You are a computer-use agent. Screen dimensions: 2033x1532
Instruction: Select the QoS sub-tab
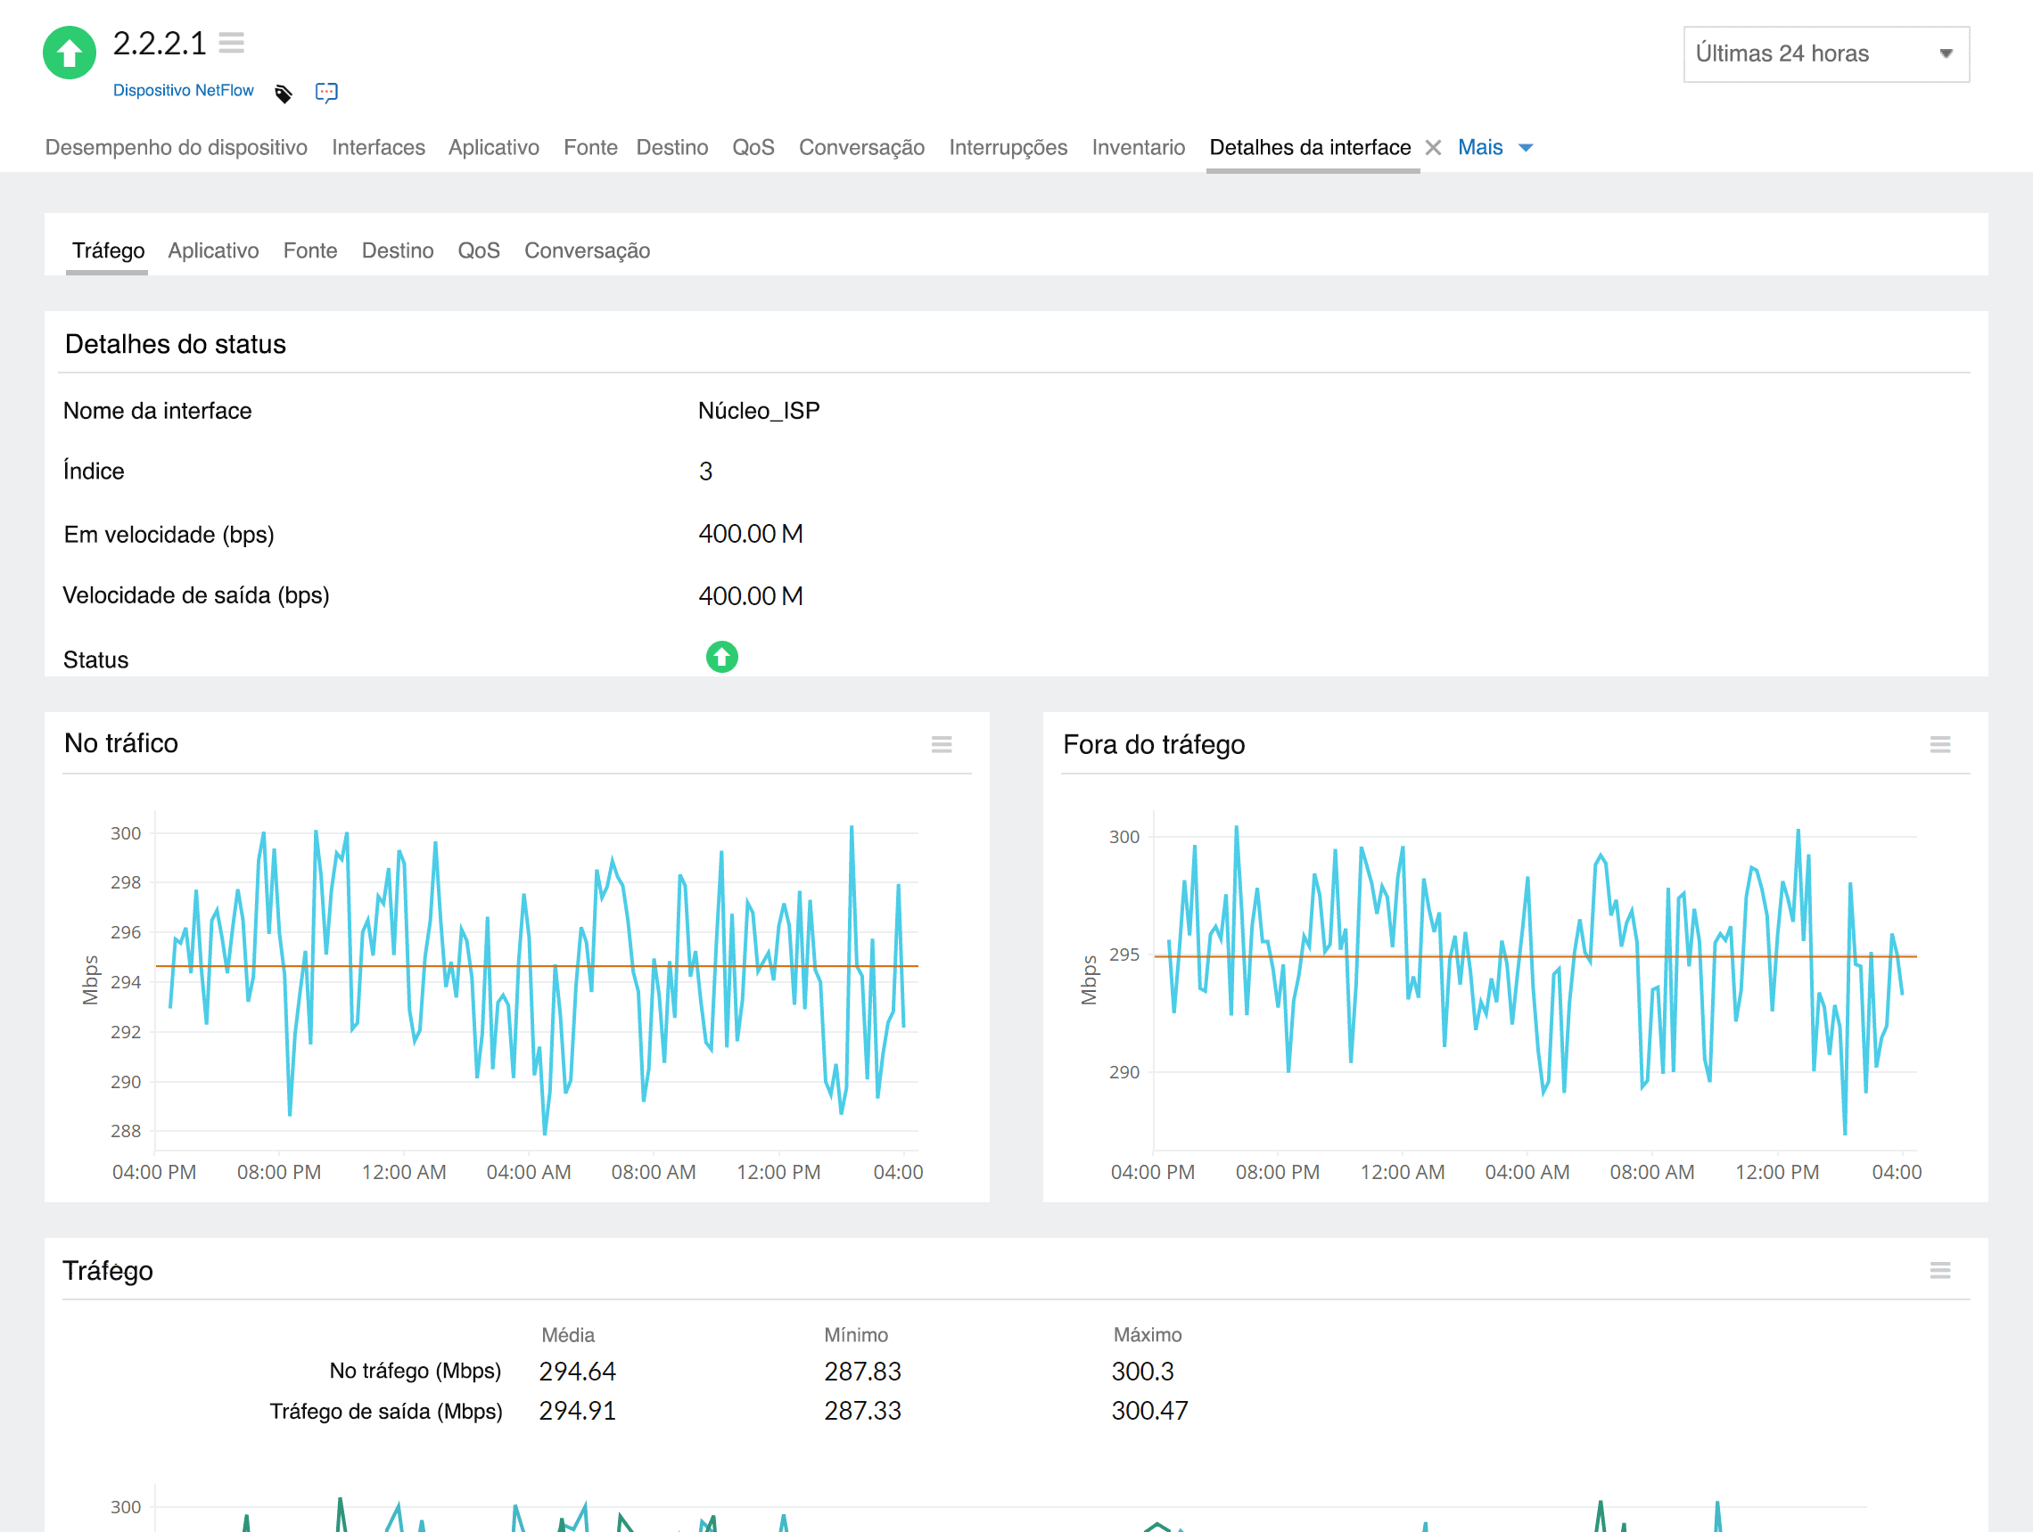(x=479, y=250)
